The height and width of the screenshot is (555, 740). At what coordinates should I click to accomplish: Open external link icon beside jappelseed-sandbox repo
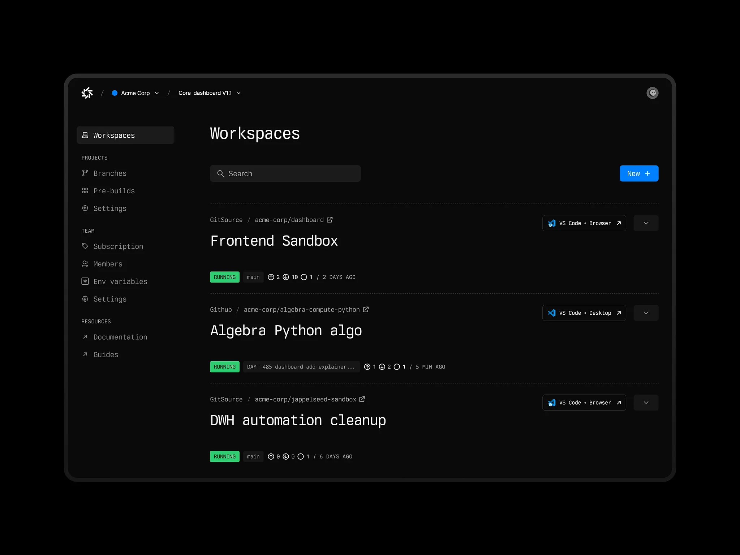pos(362,399)
